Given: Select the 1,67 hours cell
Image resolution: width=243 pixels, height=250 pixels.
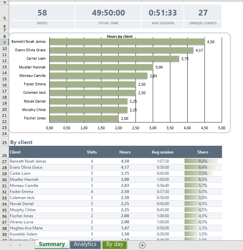Looking at the screenshot, I should [x=125, y=228].
